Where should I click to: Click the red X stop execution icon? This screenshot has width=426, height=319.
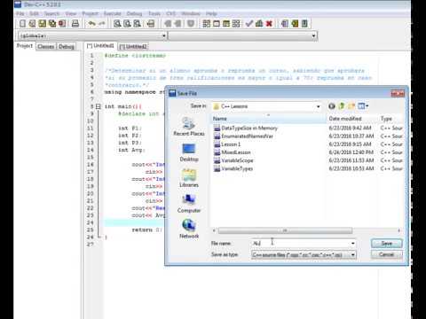click(269, 24)
